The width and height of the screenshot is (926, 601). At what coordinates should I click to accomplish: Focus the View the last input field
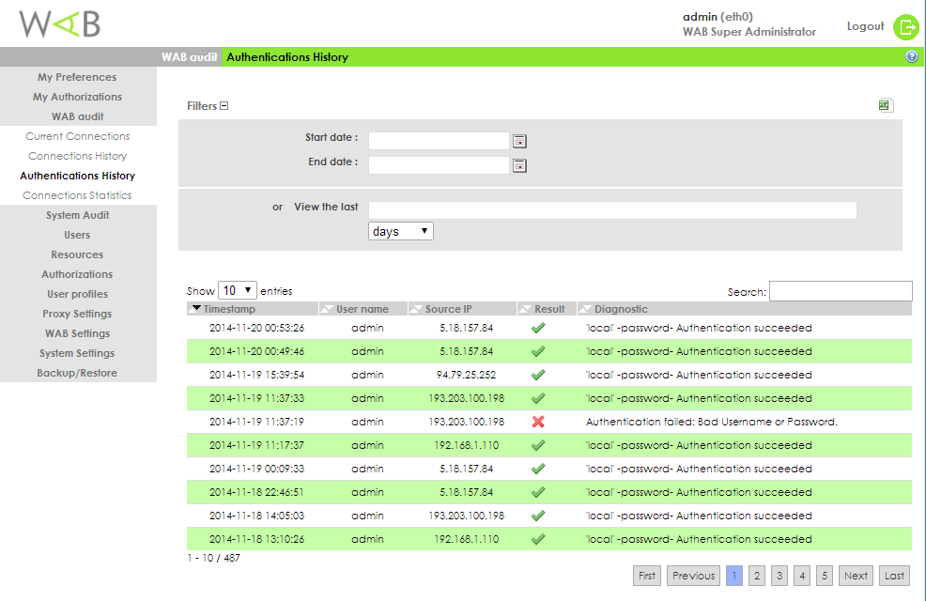pos(612,210)
